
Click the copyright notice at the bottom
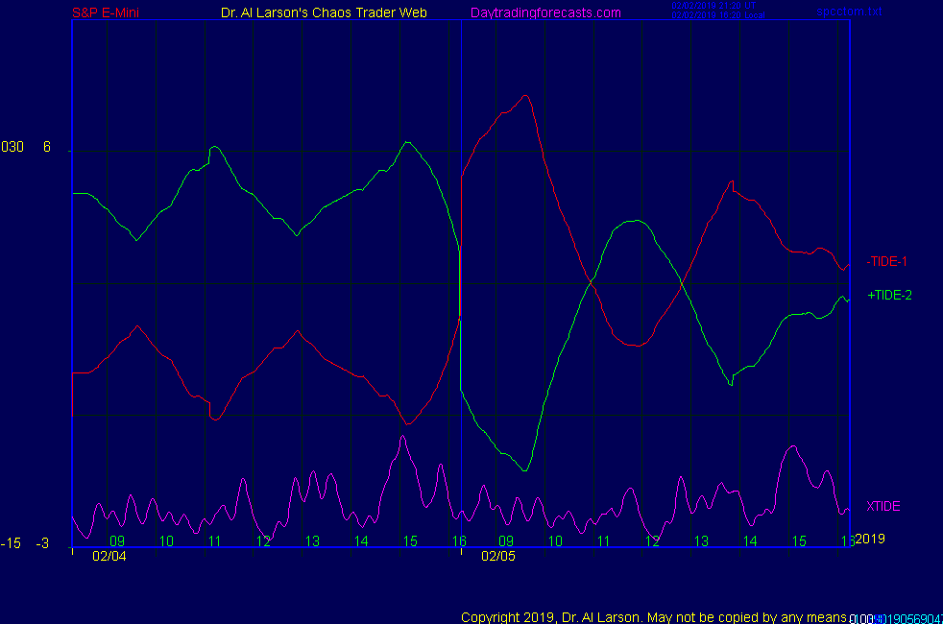tap(653, 616)
